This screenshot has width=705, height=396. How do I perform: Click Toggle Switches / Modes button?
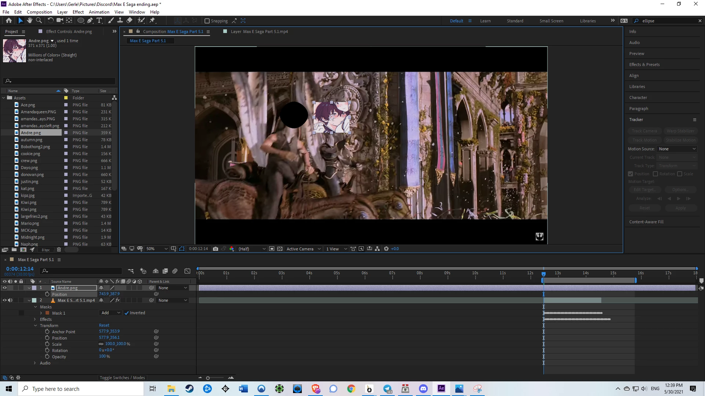click(x=122, y=378)
